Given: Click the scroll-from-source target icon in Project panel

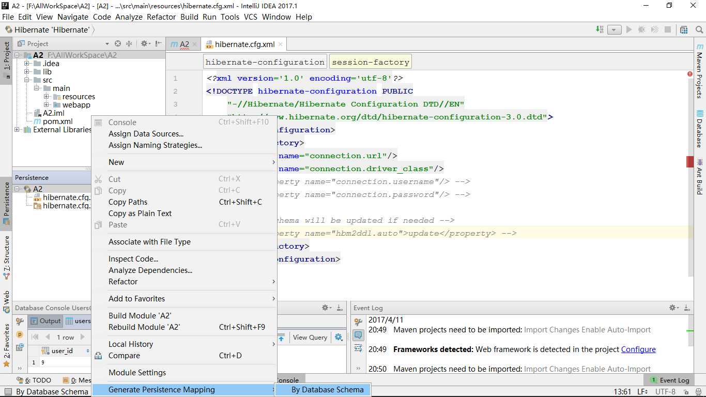Looking at the screenshot, I should click(x=118, y=44).
